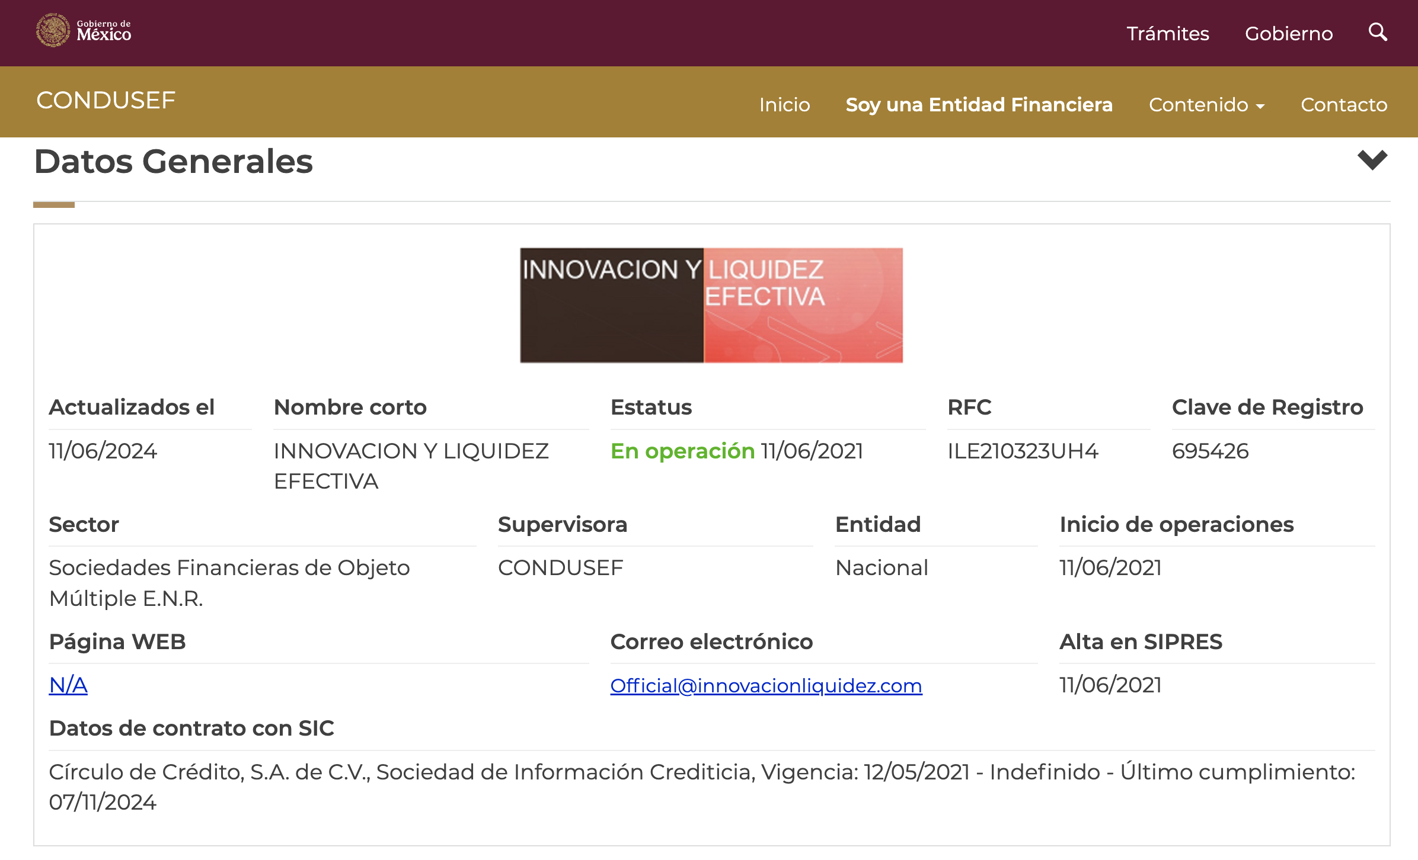This screenshot has width=1418, height=860.
Task: Click the Mexican coat of arms seal
Action: click(52, 30)
